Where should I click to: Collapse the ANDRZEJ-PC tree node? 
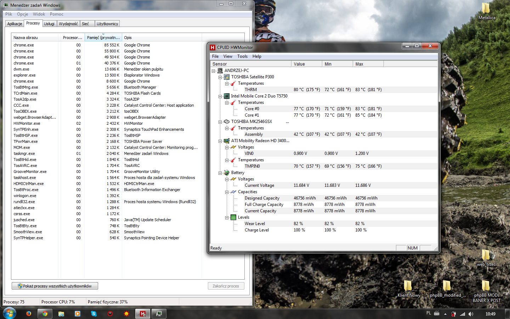click(x=214, y=71)
